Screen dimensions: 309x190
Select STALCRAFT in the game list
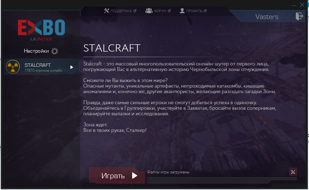point(42,67)
